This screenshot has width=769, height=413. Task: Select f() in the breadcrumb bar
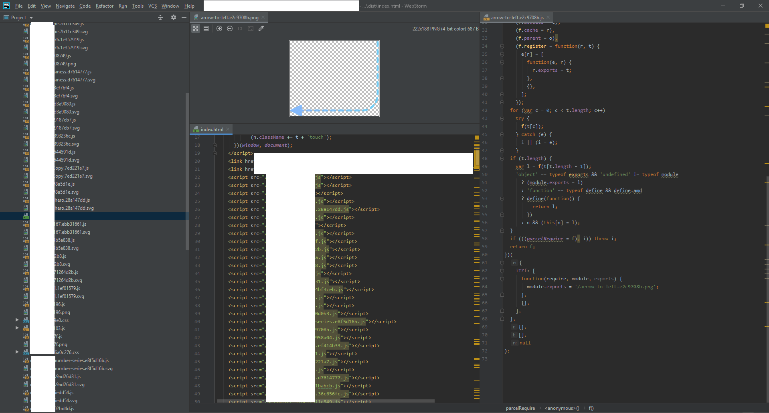pyautogui.click(x=591, y=408)
